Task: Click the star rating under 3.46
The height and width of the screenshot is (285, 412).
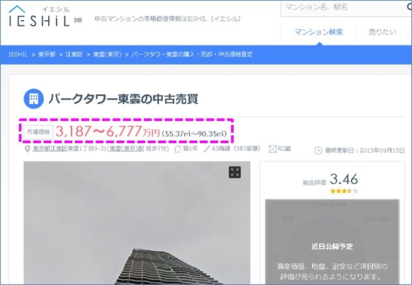Action: pos(344,191)
